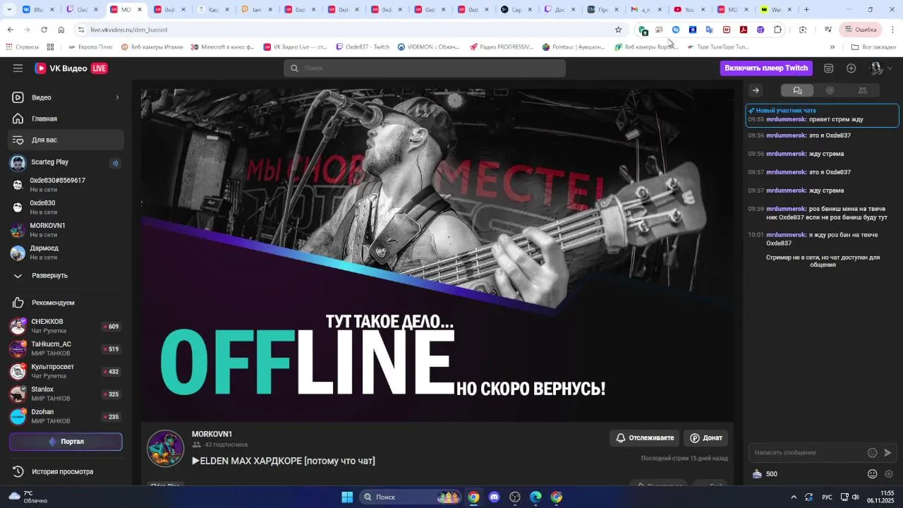Collapse the chat panel with arrow icon

756,90
